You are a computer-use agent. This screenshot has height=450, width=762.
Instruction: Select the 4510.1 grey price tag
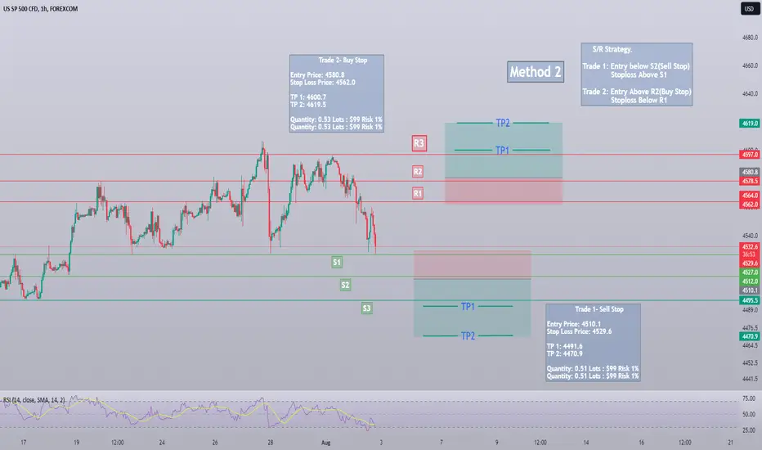click(750, 290)
